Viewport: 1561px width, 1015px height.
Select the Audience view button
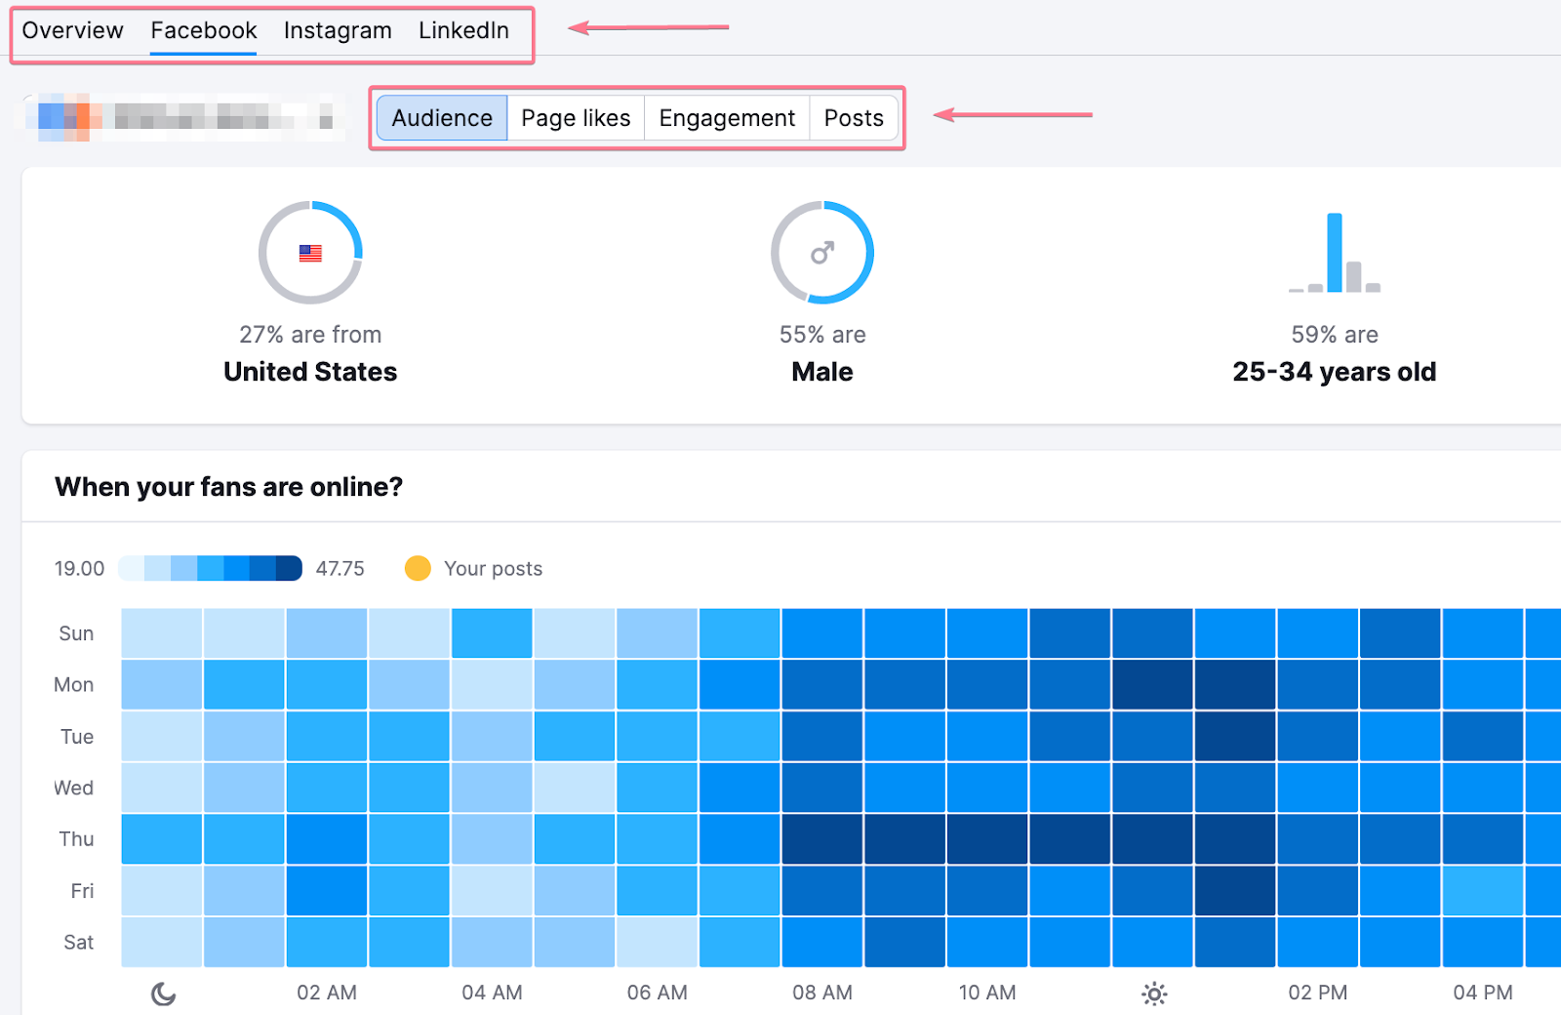[x=442, y=118]
